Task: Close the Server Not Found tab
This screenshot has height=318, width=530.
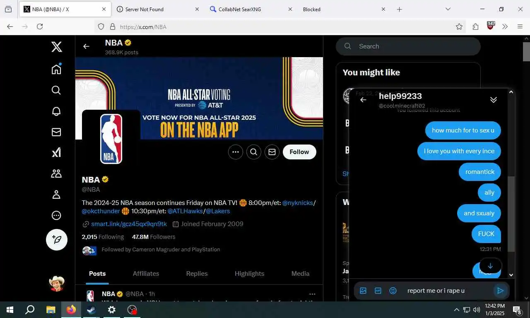Action: 197,9
